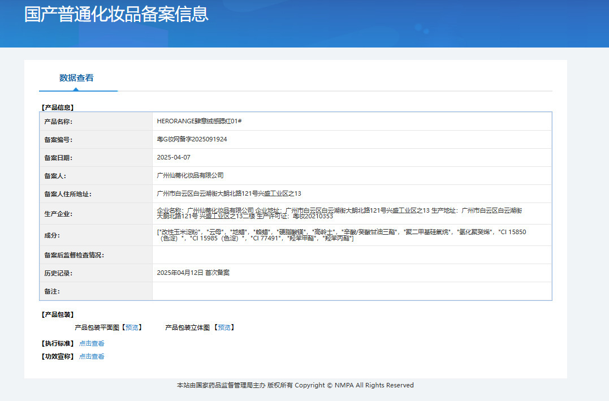Click the 产品名称 row label

coord(58,122)
